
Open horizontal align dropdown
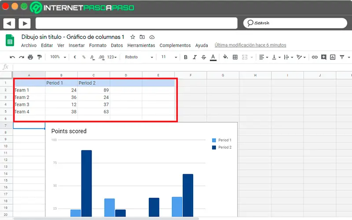264,57
